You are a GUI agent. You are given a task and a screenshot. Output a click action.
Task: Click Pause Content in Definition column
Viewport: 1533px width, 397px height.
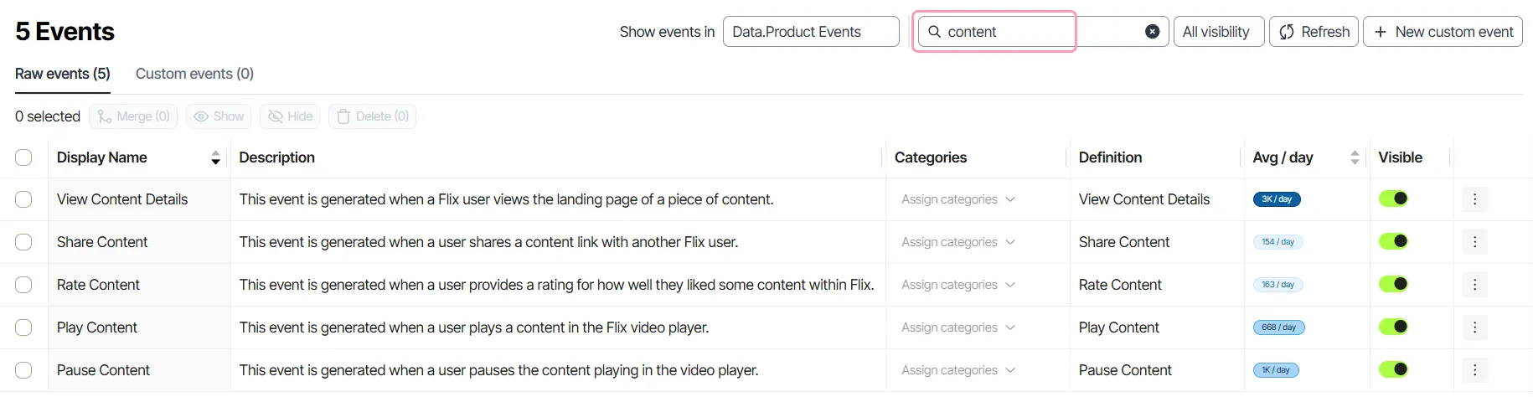pos(1125,370)
